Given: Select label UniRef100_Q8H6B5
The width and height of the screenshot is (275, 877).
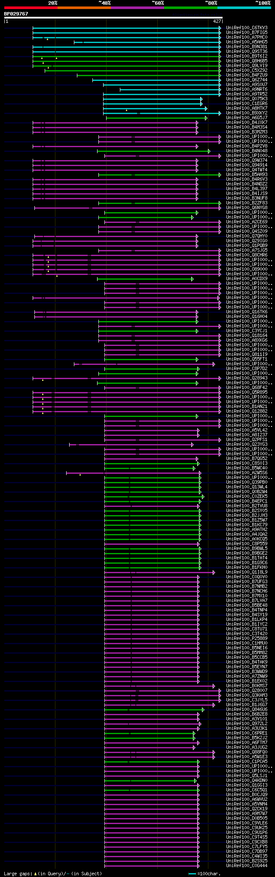Looking at the screenshot, I should (247, 61).
